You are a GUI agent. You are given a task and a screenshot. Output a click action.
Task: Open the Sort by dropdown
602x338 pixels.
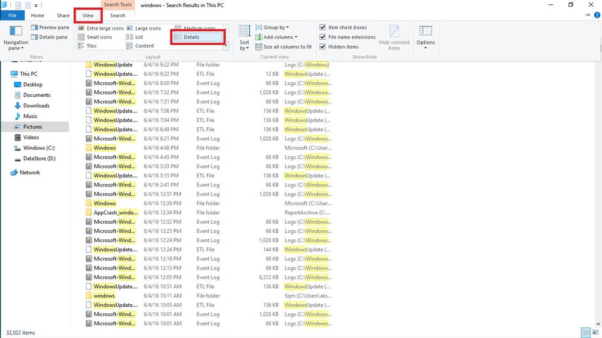(x=244, y=38)
